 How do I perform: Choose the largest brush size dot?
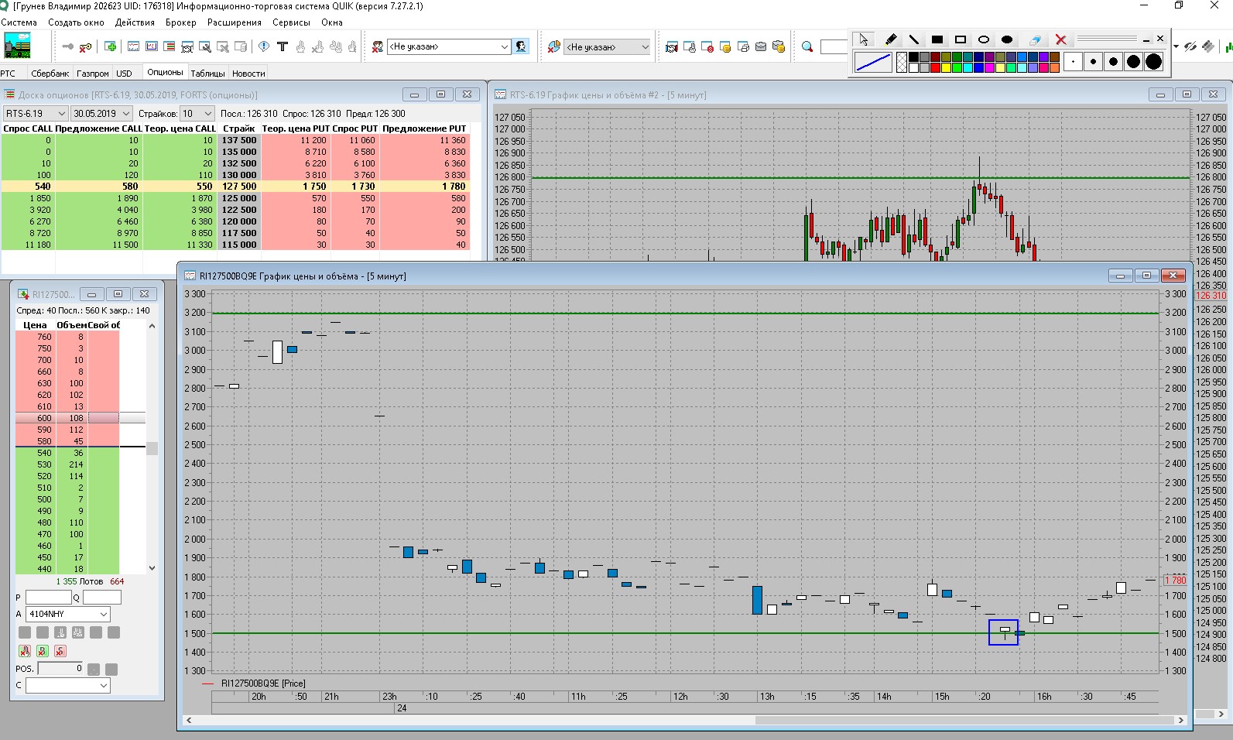(1153, 62)
